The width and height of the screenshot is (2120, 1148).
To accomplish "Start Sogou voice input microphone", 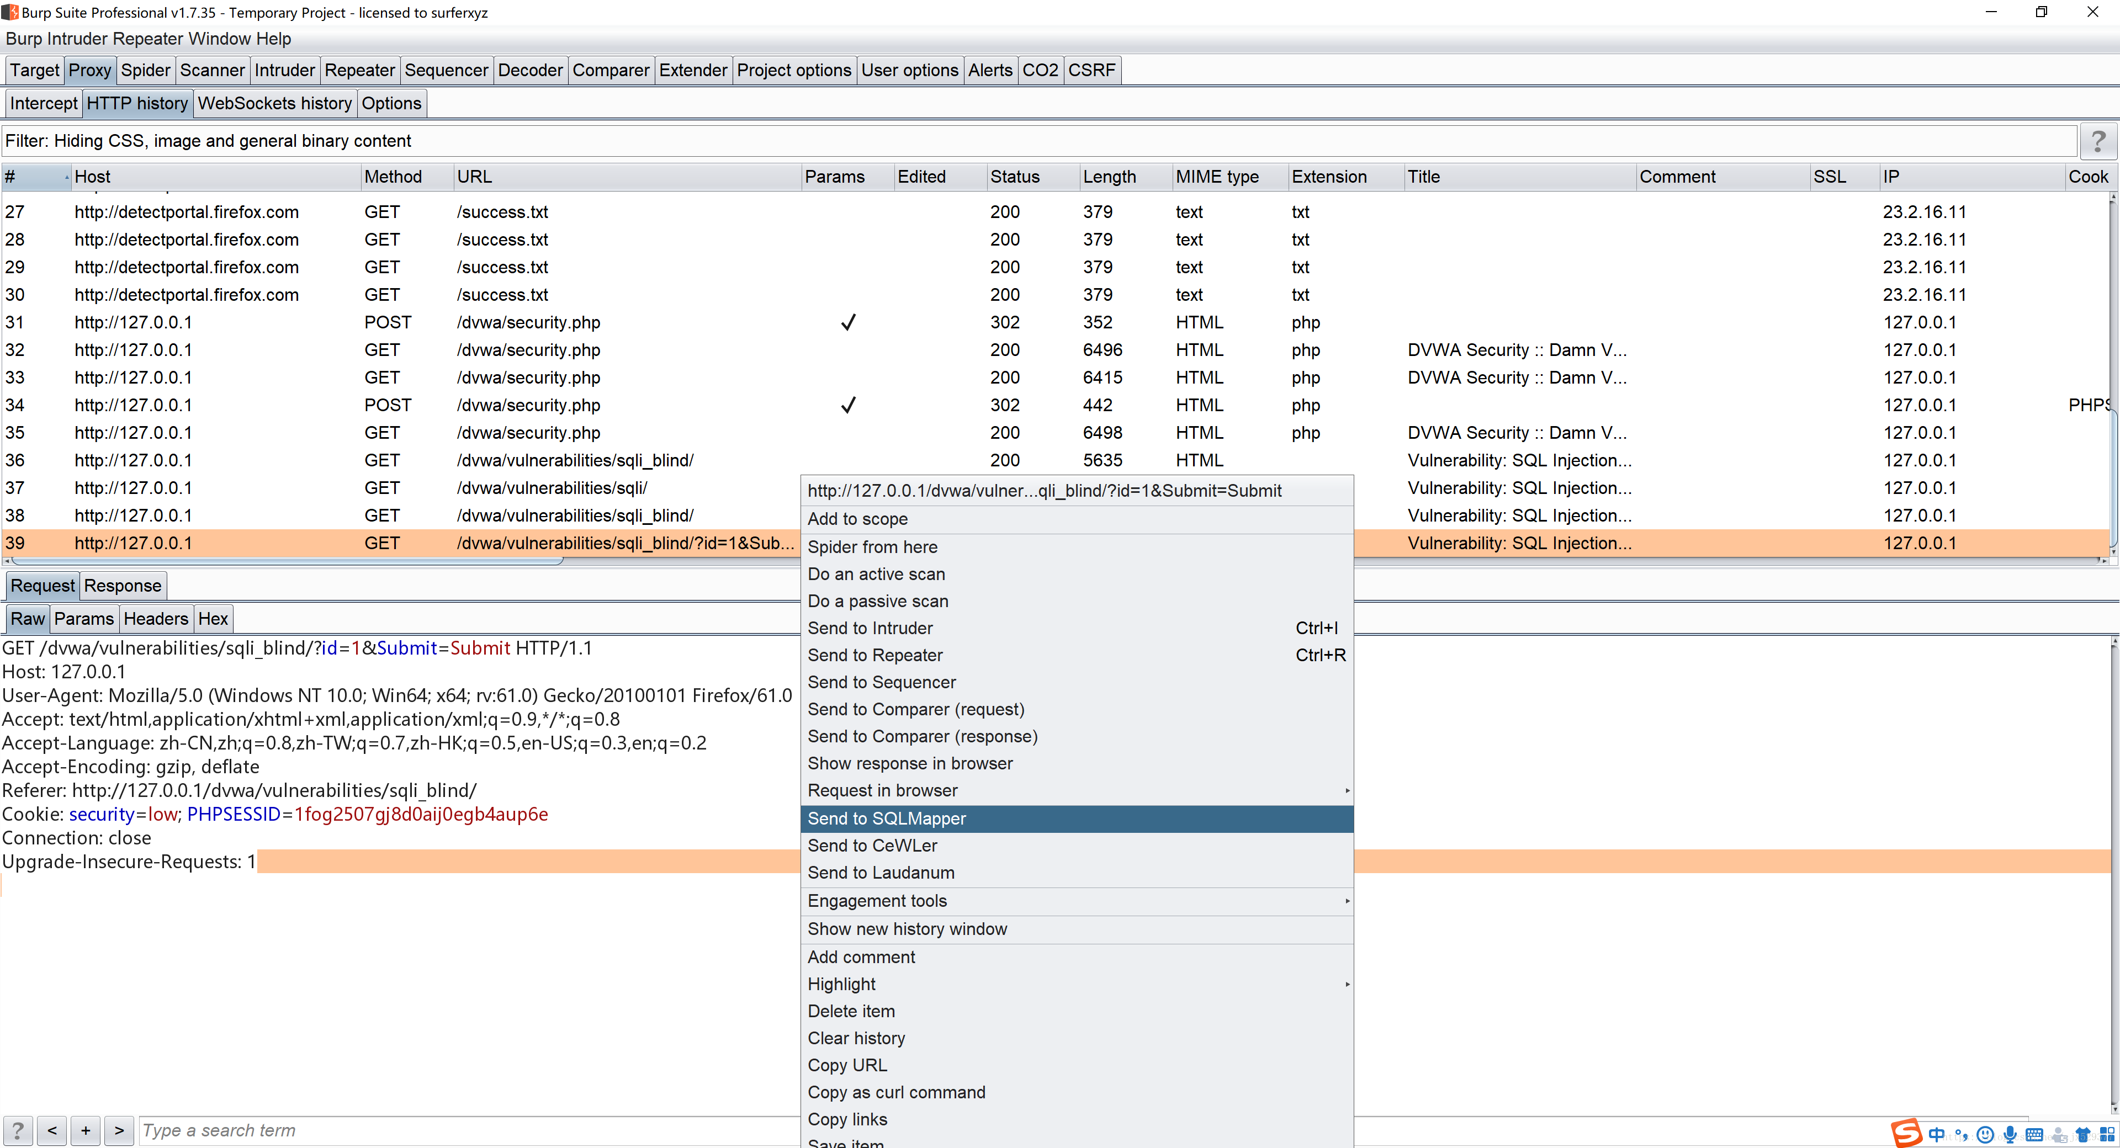I will point(2010,1135).
